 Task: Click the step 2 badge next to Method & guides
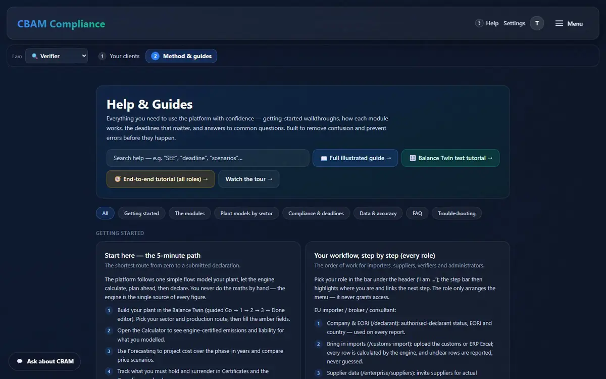pyautogui.click(x=155, y=56)
